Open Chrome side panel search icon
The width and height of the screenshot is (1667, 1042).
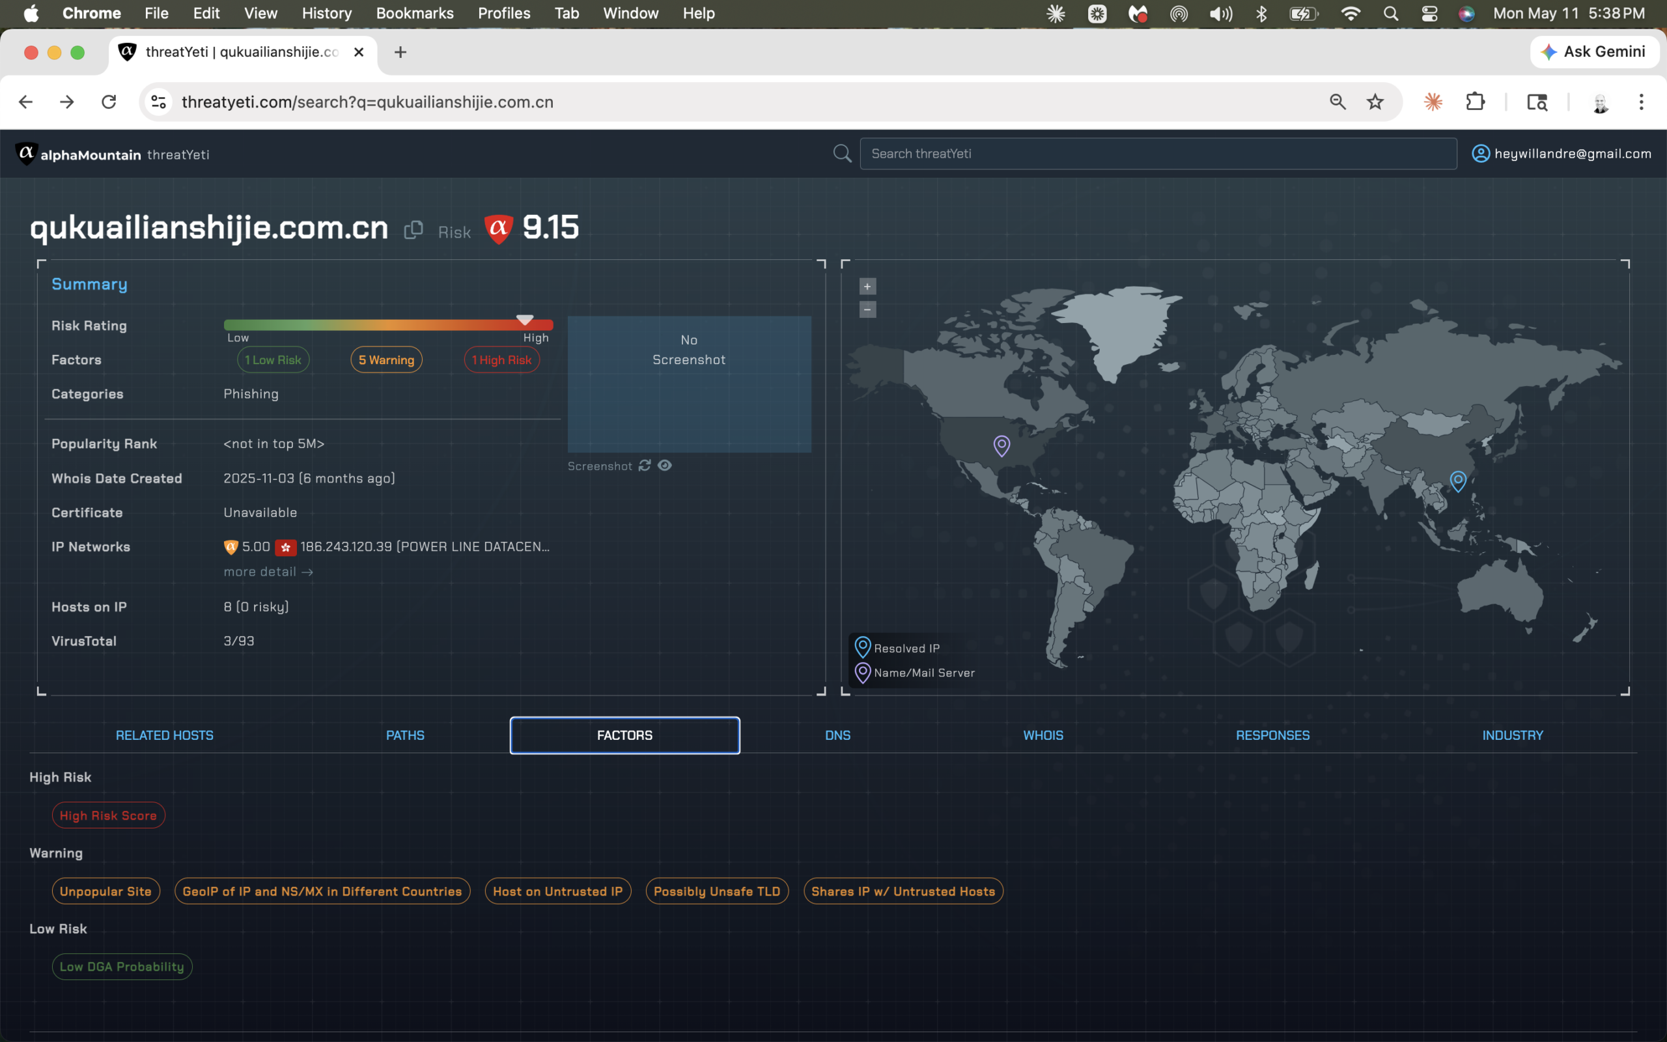[1537, 102]
